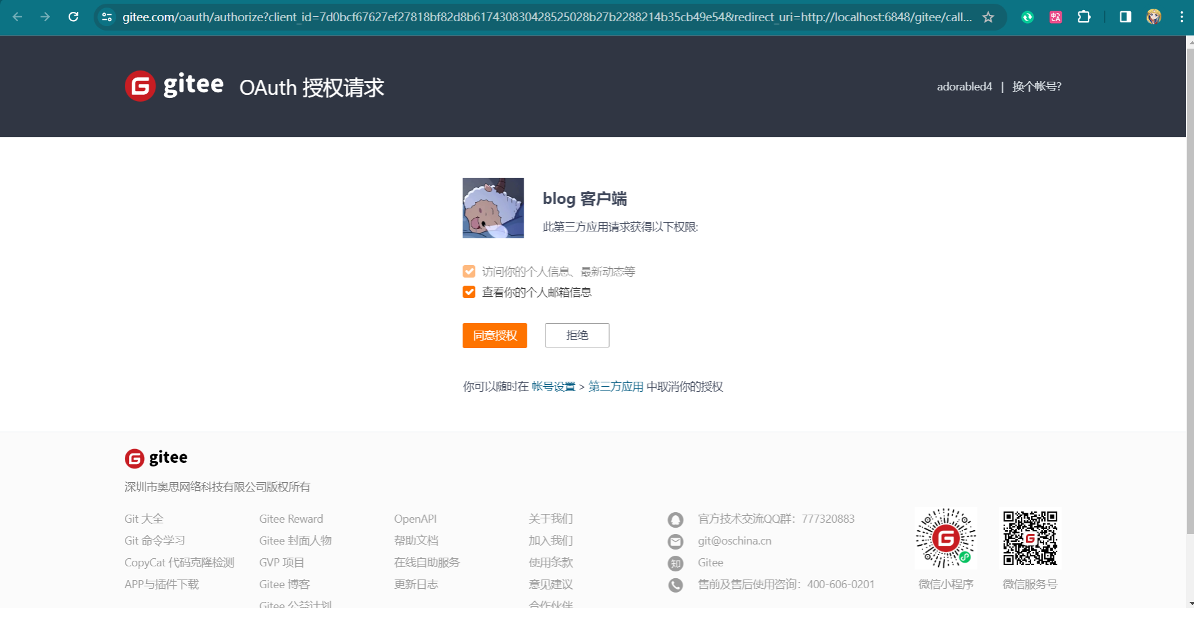
Task: Click the browser reload page icon
Action: tap(74, 17)
